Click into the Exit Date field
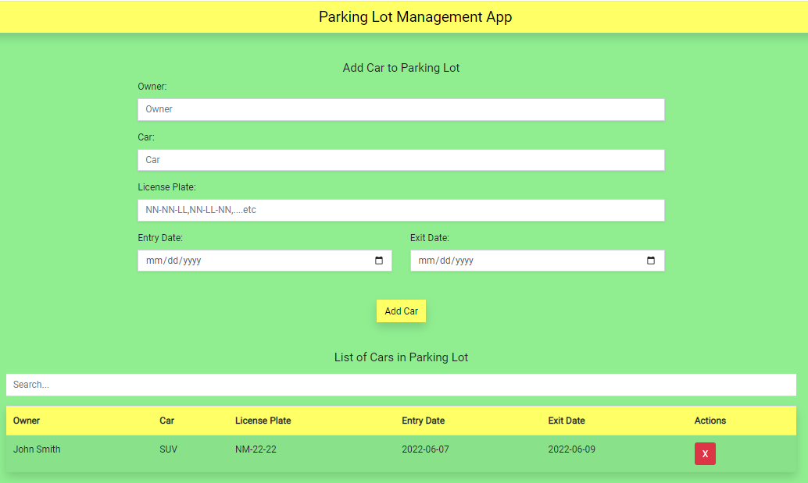 [537, 261]
